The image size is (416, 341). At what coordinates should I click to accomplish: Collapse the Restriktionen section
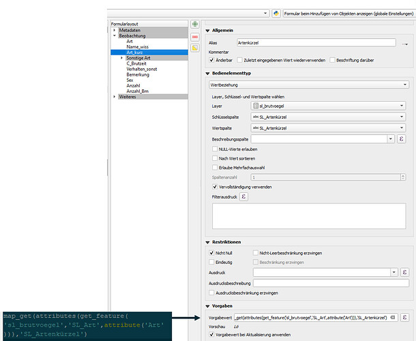pos(208,242)
